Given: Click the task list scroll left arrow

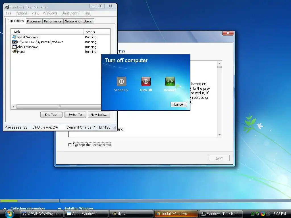Looking at the screenshot, I should pos(13,107).
